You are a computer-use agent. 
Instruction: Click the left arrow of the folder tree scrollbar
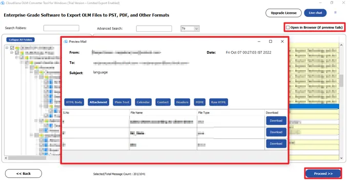pyautogui.click(x=6, y=158)
